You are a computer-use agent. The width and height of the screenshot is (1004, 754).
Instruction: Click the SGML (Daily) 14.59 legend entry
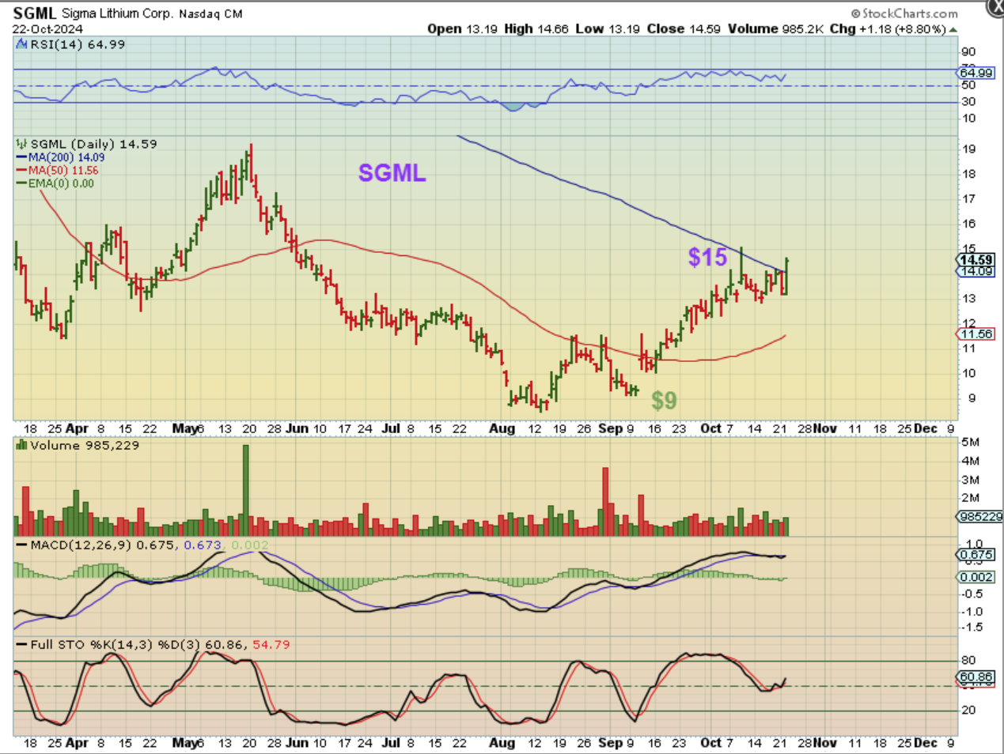[x=93, y=144]
